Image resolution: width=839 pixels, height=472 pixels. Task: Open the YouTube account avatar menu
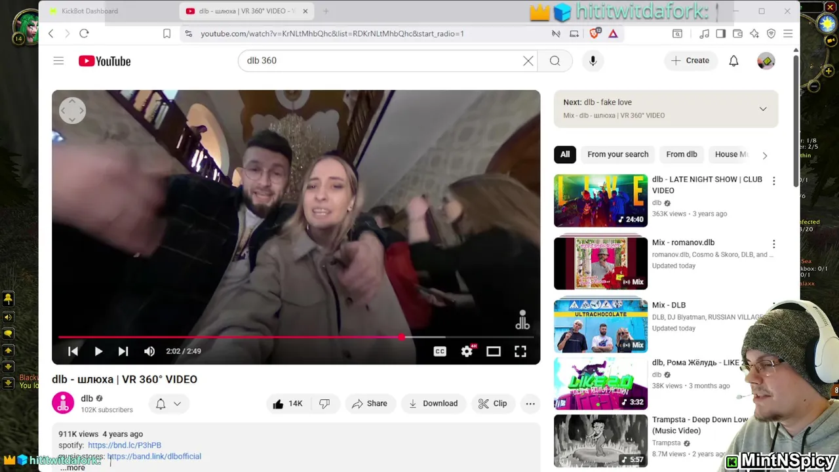click(x=766, y=61)
